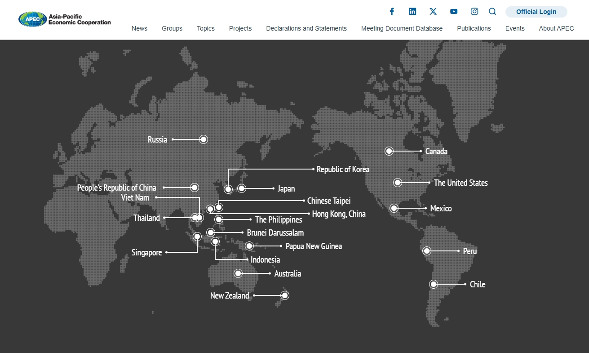Click the Brunei Darussalam marker dot
The width and height of the screenshot is (589, 353).
point(211,232)
